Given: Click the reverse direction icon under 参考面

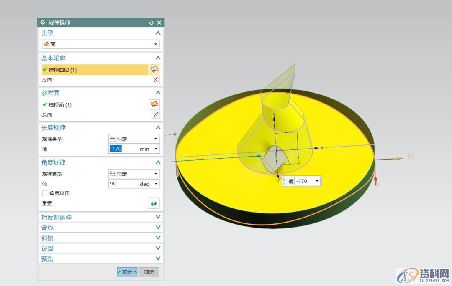Looking at the screenshot, I should (155, 115).
